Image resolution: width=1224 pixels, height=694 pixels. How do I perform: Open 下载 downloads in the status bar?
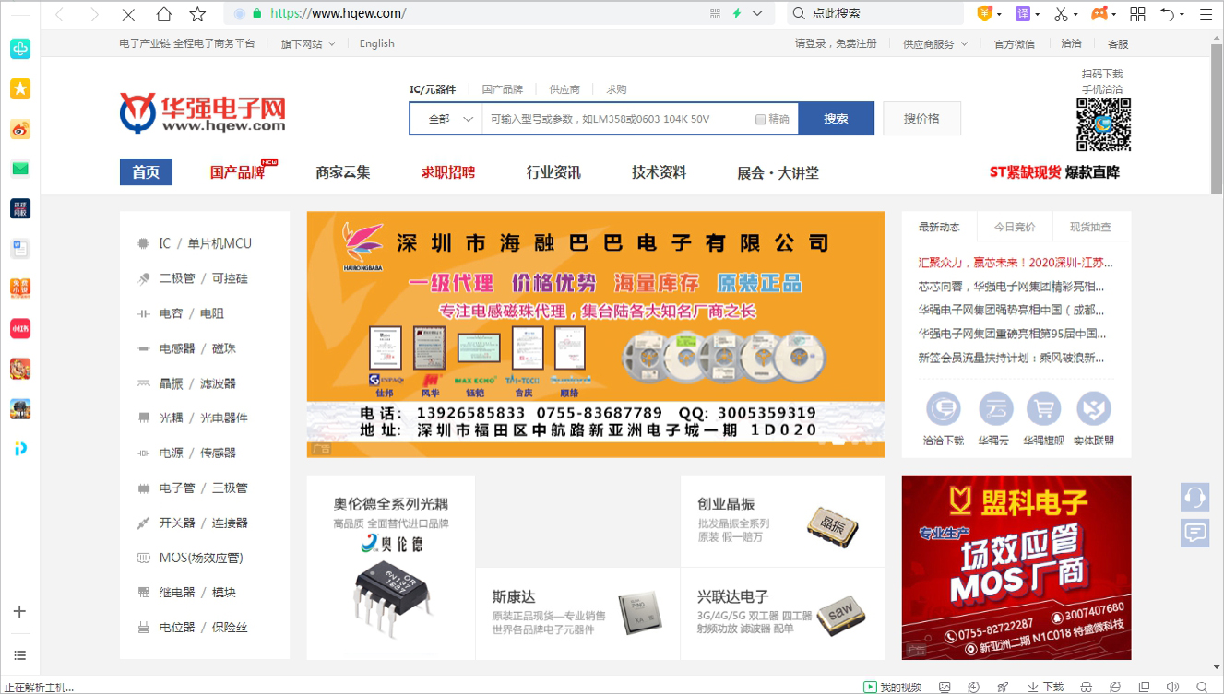tap(1046, 687)
